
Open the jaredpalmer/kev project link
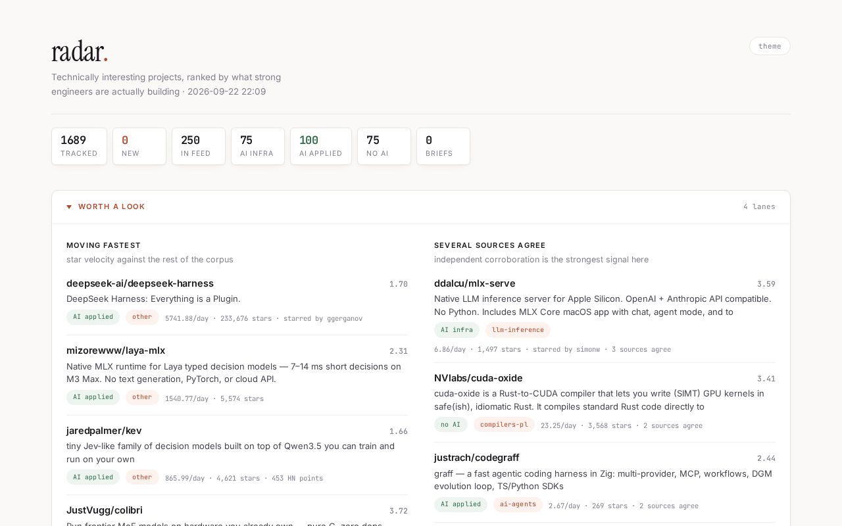coord(104,431)
